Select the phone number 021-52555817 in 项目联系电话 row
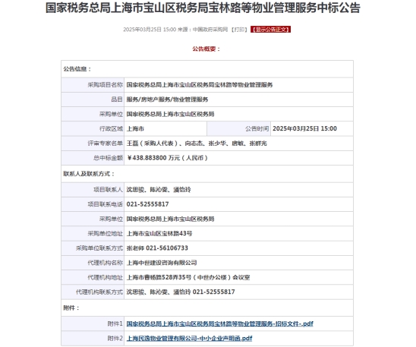Viewport: 416px width, 347px height. 147,204
